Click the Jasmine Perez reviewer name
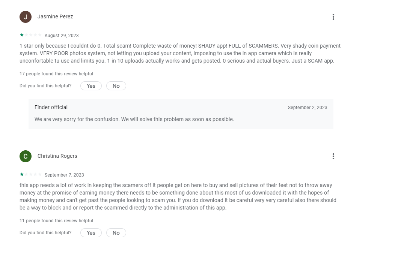The width and height of the screenshot is (401, 253). 55,16
